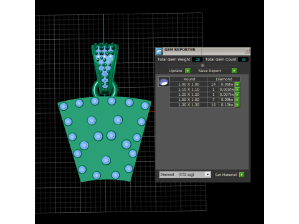The width and height of the screenshot is (299, 224).
Task: Click the Total Gem Count value 39
Action: coord(243,60)
